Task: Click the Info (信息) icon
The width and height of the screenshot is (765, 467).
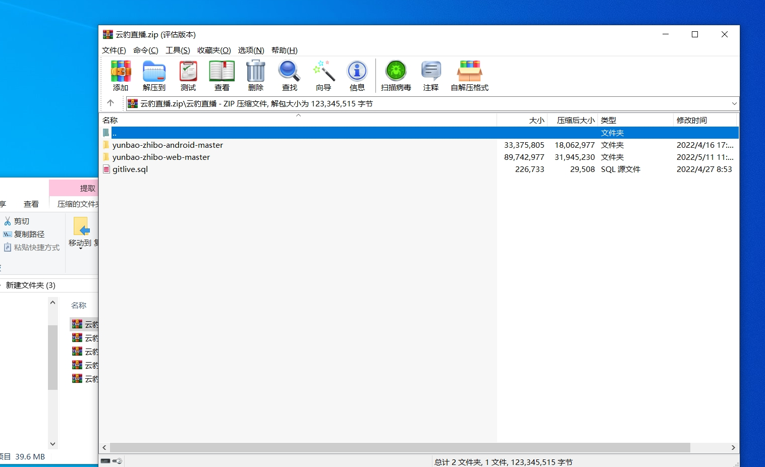Action: click(357, 71)
